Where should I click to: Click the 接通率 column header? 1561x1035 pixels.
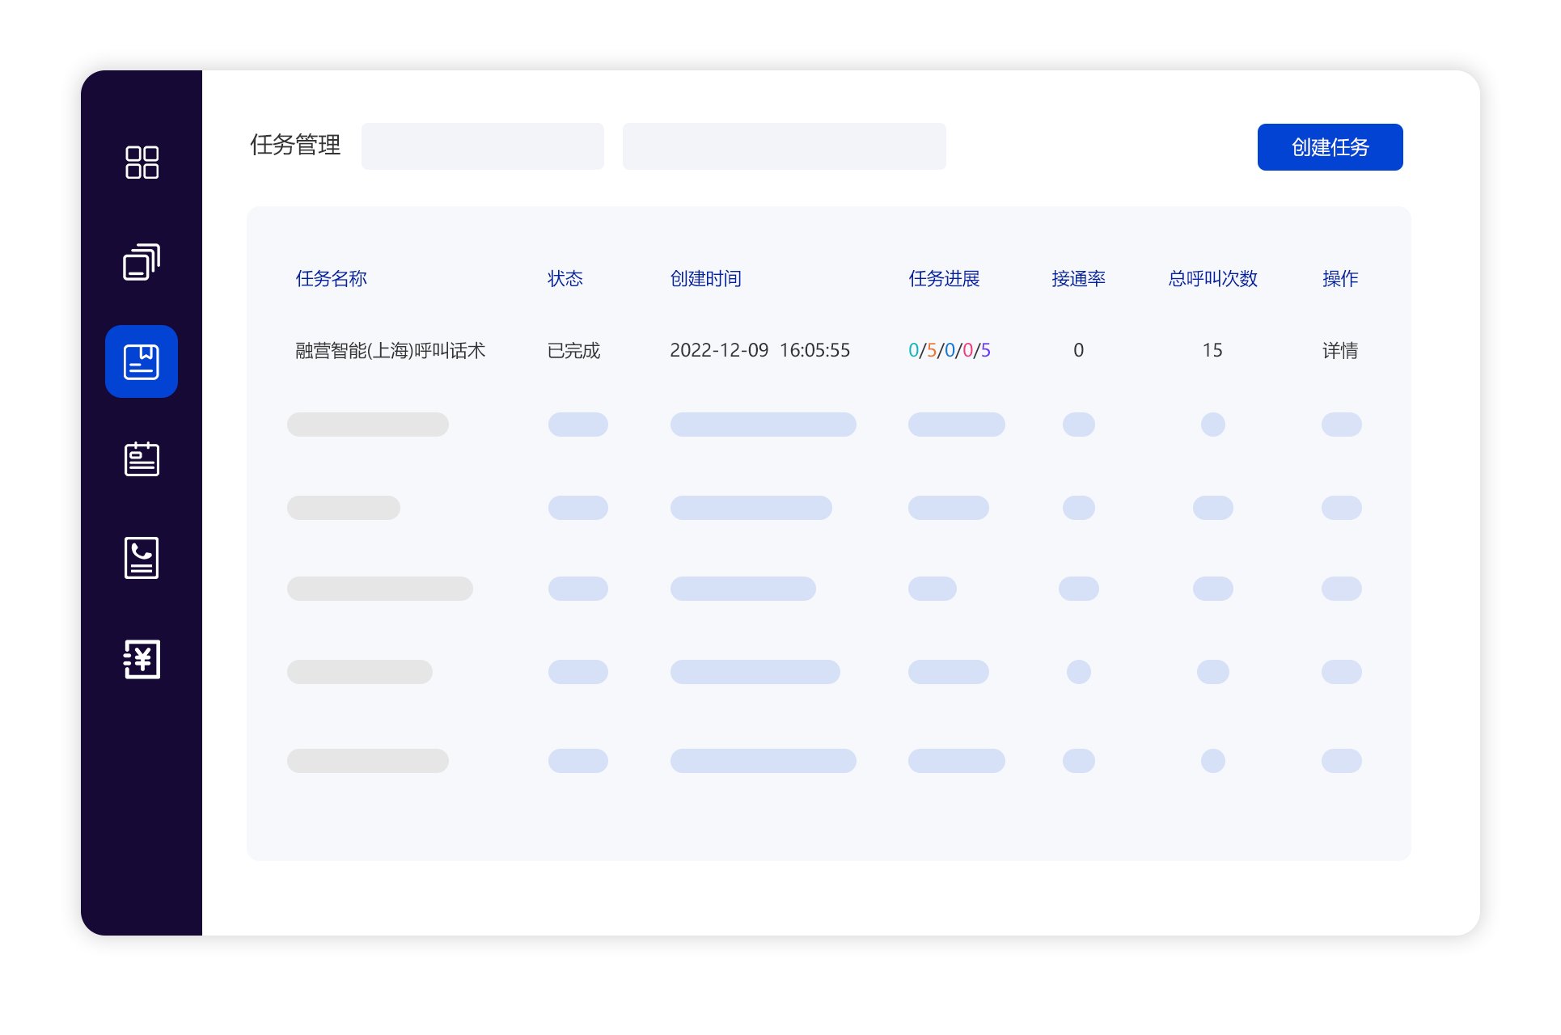(1077, 279)
